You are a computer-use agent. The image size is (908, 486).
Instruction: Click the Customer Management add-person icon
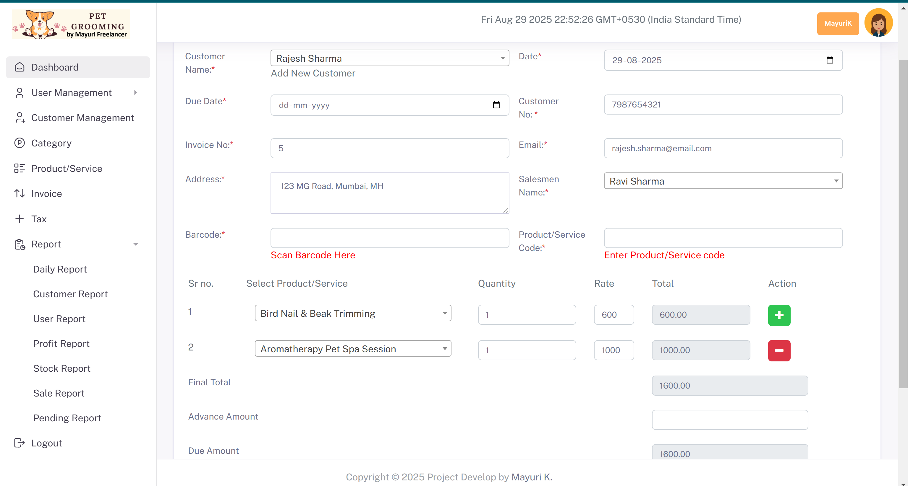click(20, 118)
